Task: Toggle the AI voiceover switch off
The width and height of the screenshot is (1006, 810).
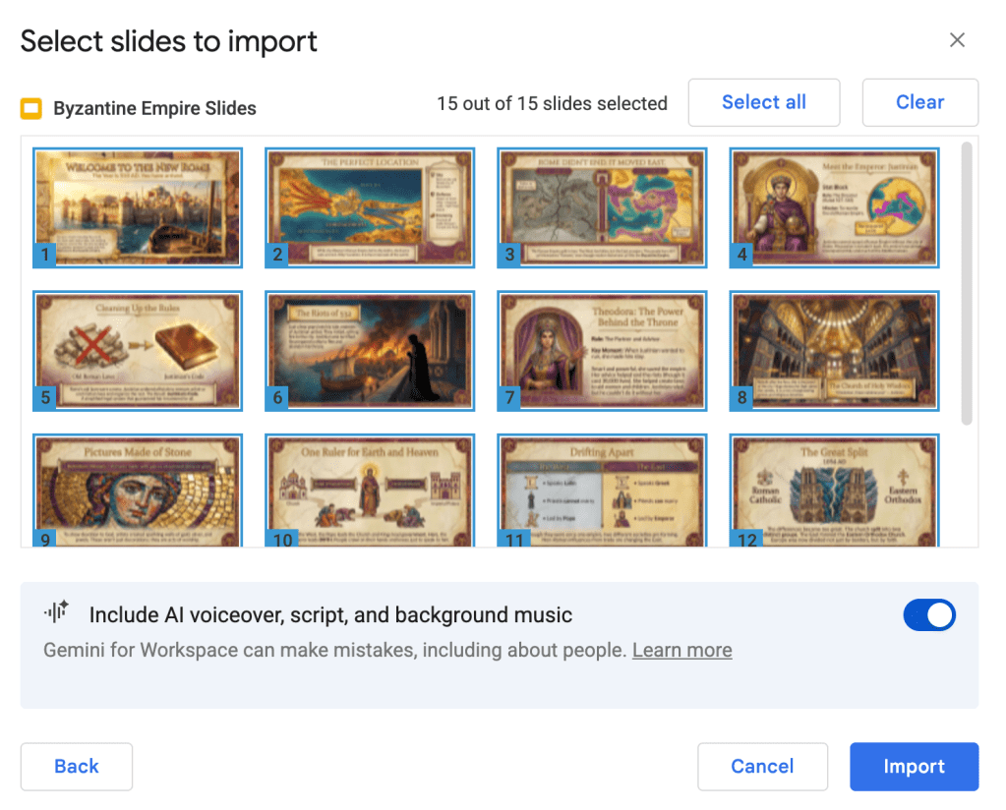Action: coord(928,615)
